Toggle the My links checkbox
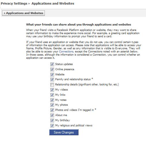The image size is (146, 151). 52,95
